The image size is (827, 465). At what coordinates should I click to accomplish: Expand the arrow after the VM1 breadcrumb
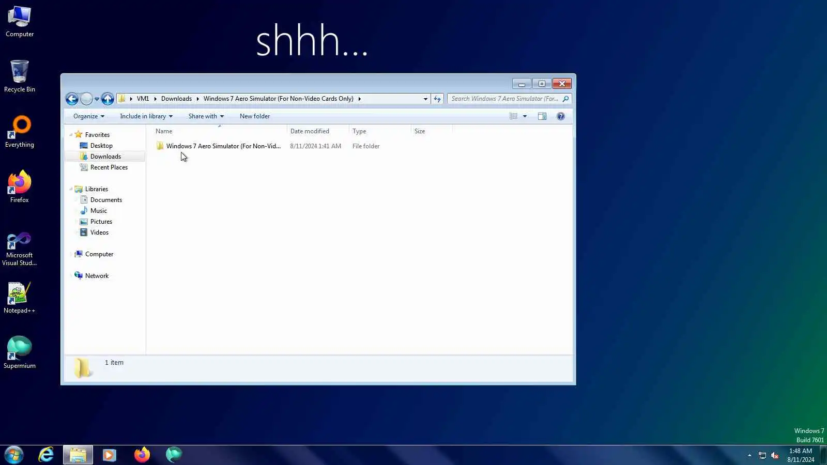[x=155, y=99]
